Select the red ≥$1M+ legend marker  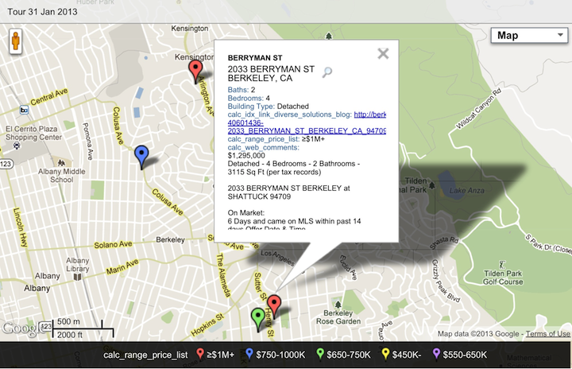199,355
